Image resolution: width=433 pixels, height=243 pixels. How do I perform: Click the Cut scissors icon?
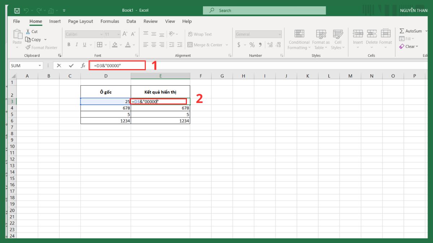(x=28, y=32)
